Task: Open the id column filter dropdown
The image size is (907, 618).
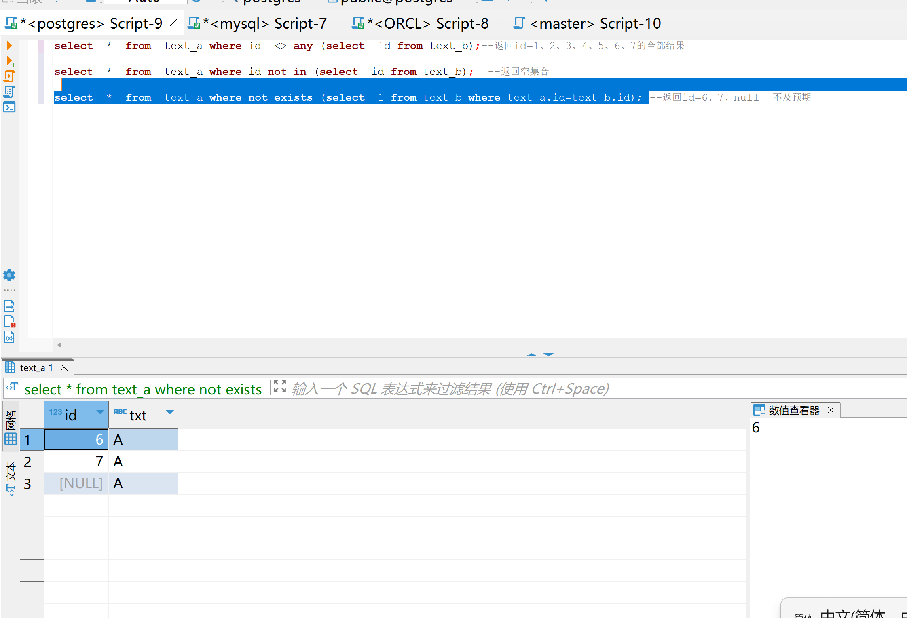Action: click(x=100, y=412)
